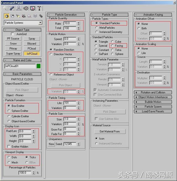
Task: Select the Birth animation offset option
Action: [x=139, y=28]
